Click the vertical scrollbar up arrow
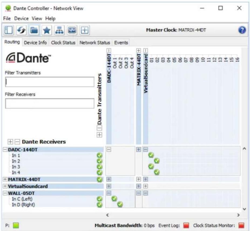 tap(244, 149)
